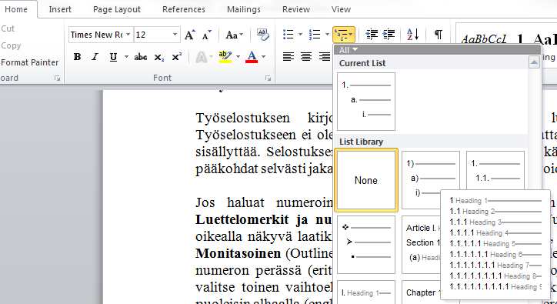
Task: Click the Multilevel List button
Action: click(x=344, y=35)
